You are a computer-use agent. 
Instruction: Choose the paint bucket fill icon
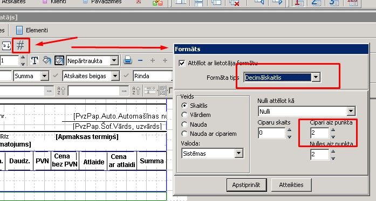click(47, 60)
